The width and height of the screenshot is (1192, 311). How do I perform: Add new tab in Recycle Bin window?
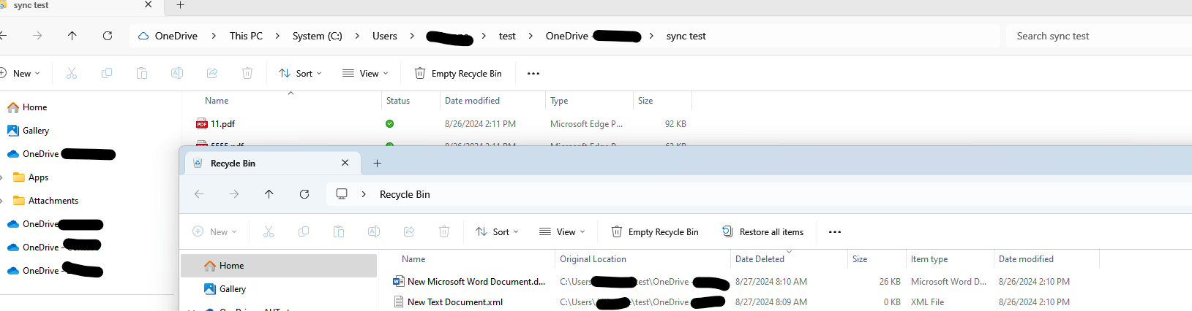click(378, 163)
